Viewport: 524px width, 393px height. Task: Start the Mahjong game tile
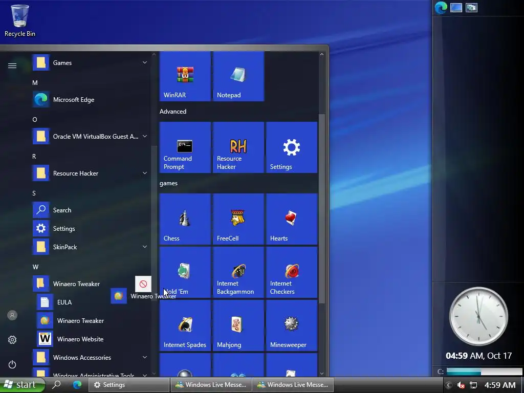[x=238, y=325]
